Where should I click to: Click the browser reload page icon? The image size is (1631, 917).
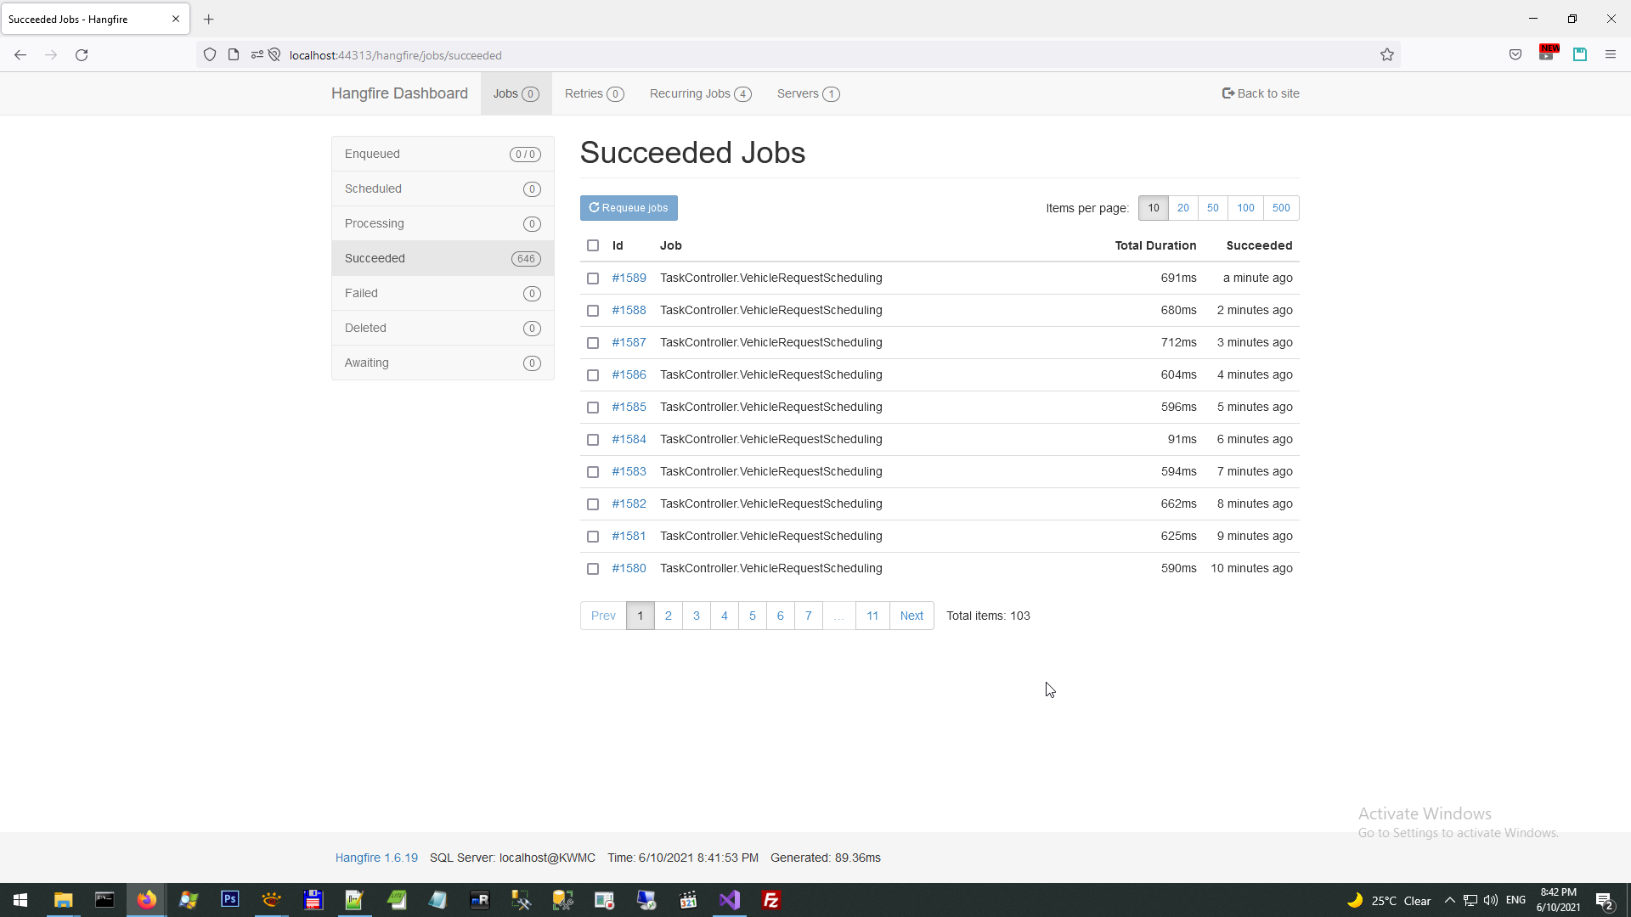point(82,55)
